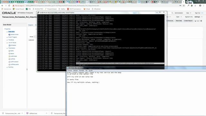Open the JIRA bookmark
Screen dimensions: 206x116
click(28, 9)
